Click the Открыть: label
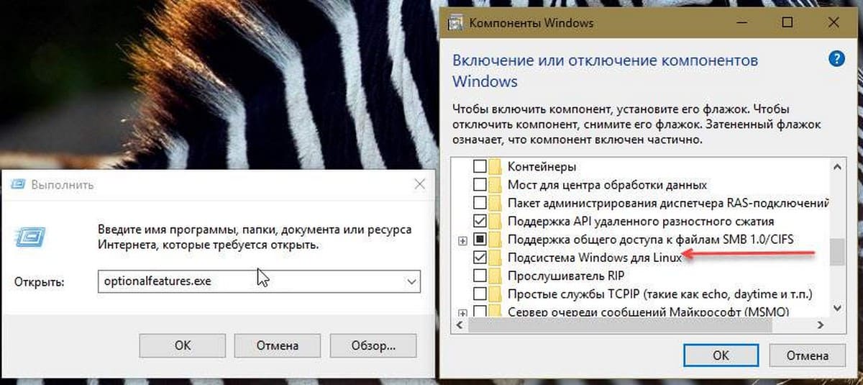 [x=39, y=282]
